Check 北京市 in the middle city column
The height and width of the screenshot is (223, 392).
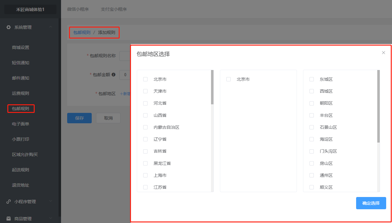coord(229,79)
